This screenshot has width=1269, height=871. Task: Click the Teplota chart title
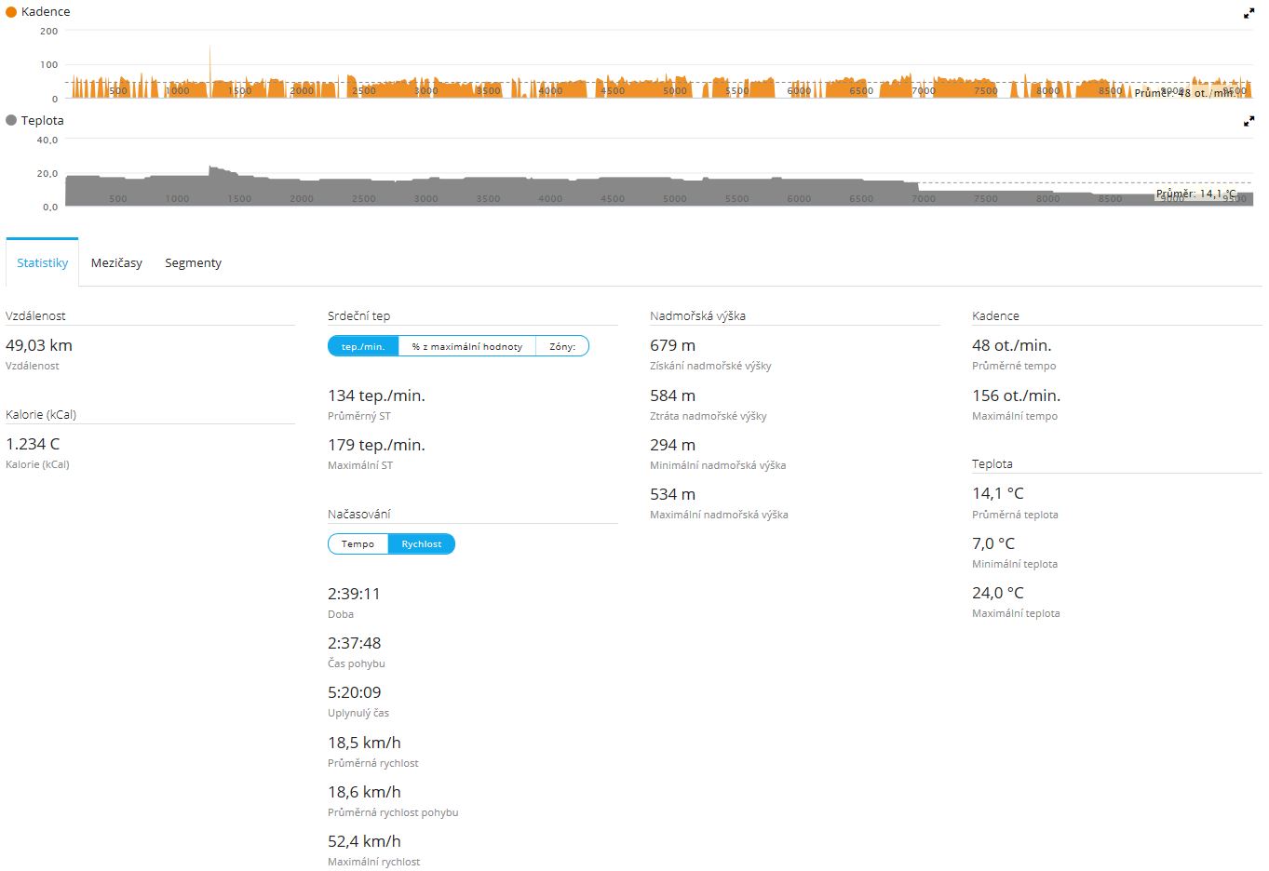(x=43, y=120)
